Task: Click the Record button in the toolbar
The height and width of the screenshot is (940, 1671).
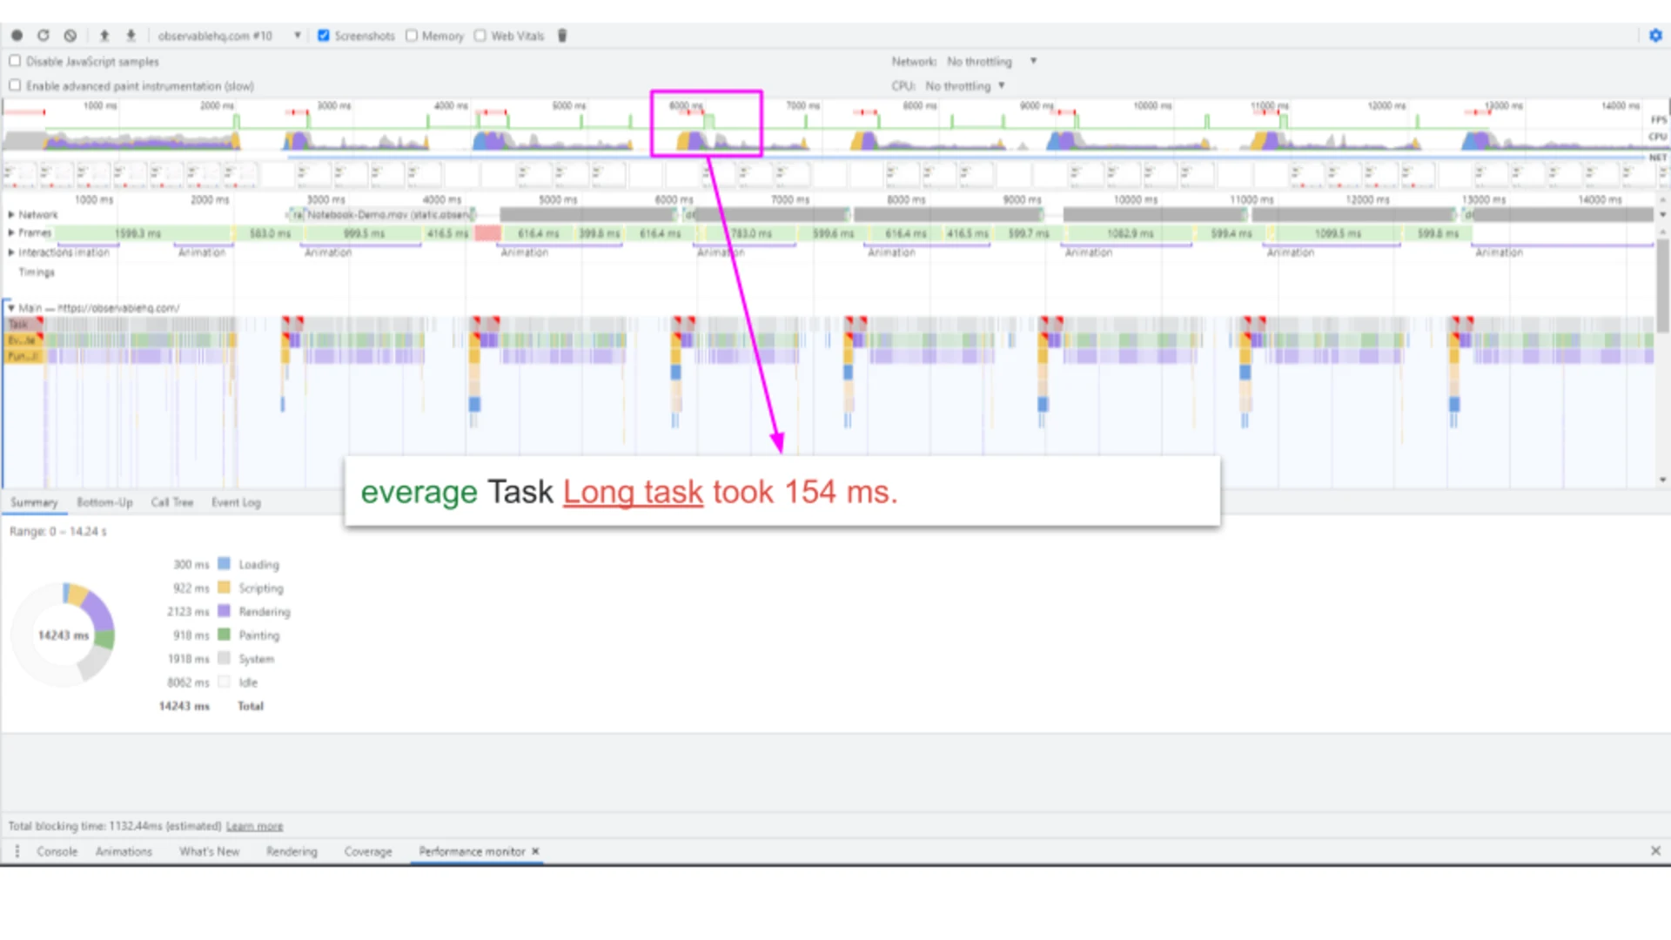Action: 17,36
